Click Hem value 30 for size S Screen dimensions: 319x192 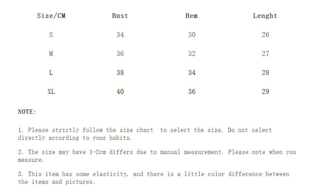point(192,35)
